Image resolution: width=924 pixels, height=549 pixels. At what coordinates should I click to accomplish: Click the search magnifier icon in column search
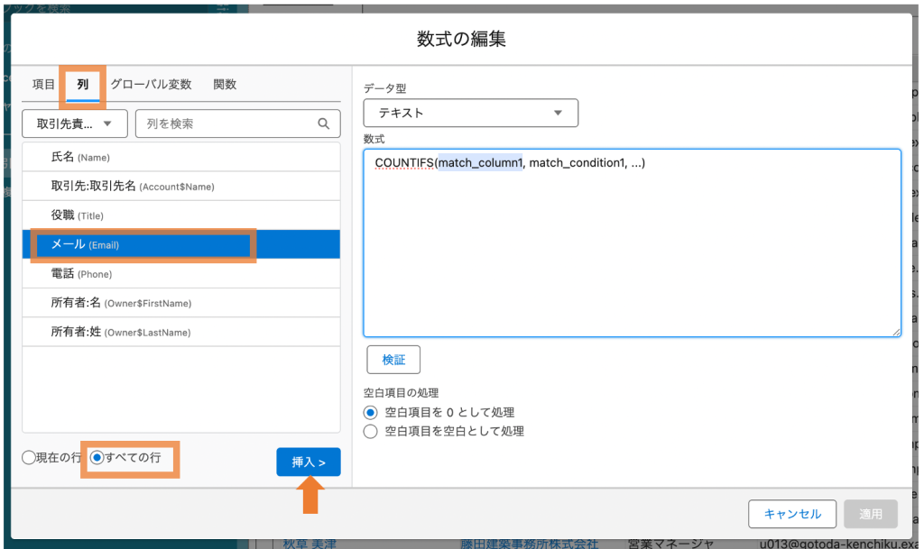[324, 124]
